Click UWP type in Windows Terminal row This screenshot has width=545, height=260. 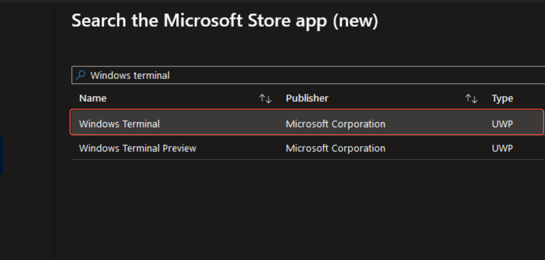502,124
